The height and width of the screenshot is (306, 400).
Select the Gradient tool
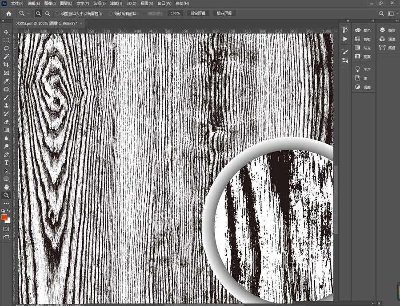6,130
